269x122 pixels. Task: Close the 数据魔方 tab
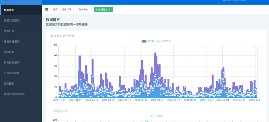click(110, 10)
